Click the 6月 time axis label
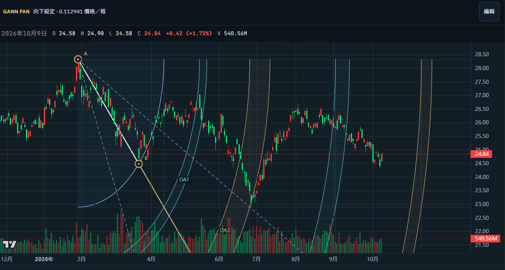The image size is (505, 270). tap(219, 259)
